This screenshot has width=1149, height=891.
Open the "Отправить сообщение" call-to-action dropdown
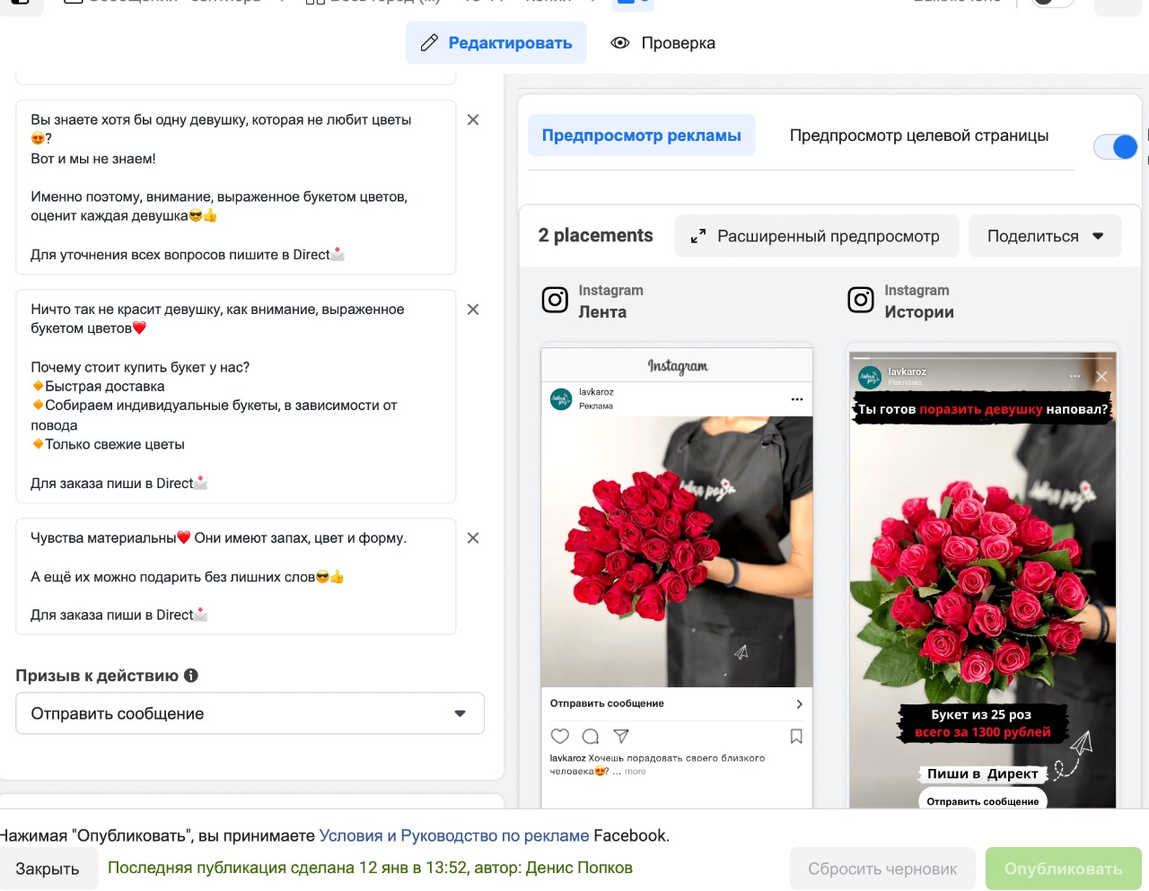coord(250,713)
